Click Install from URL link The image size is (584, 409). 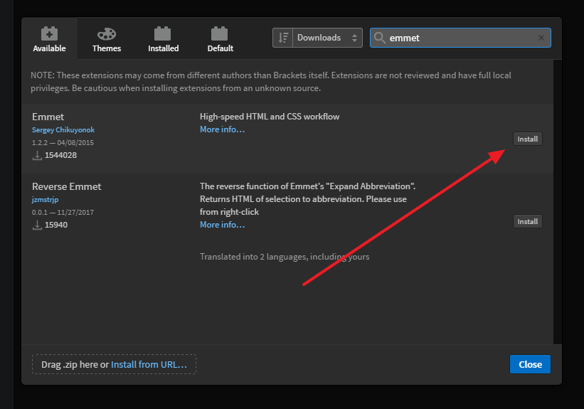149,364
